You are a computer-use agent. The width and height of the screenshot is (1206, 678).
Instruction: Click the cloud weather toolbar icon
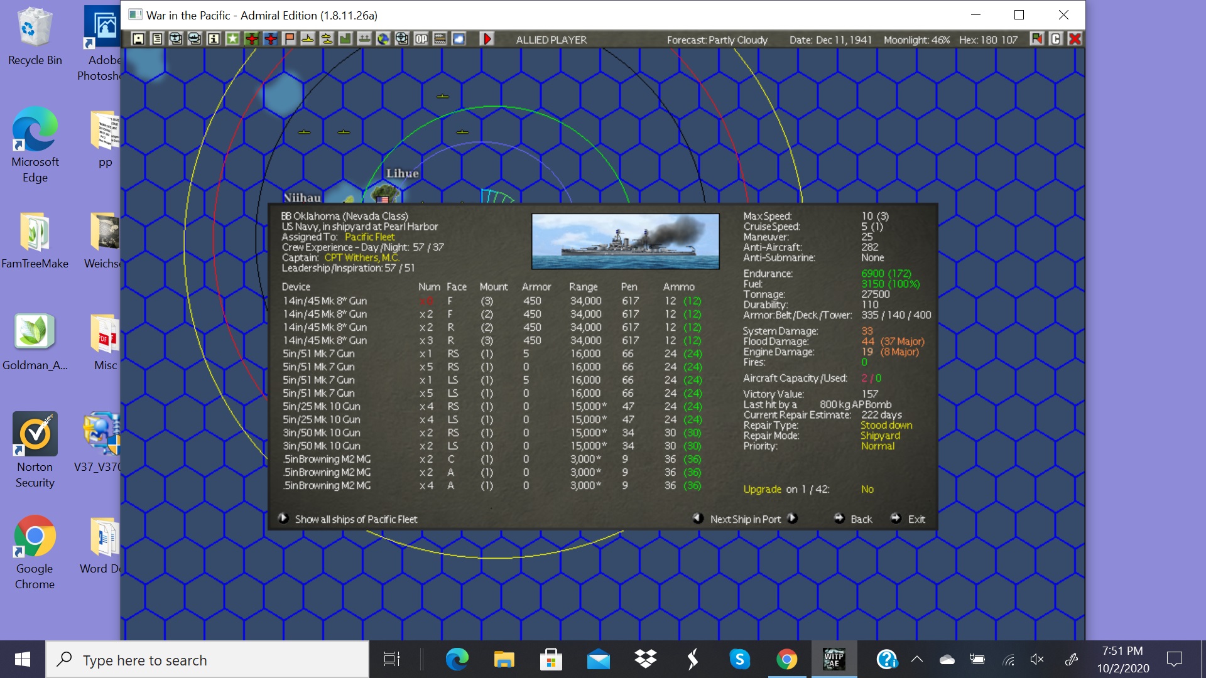[459, 39]
